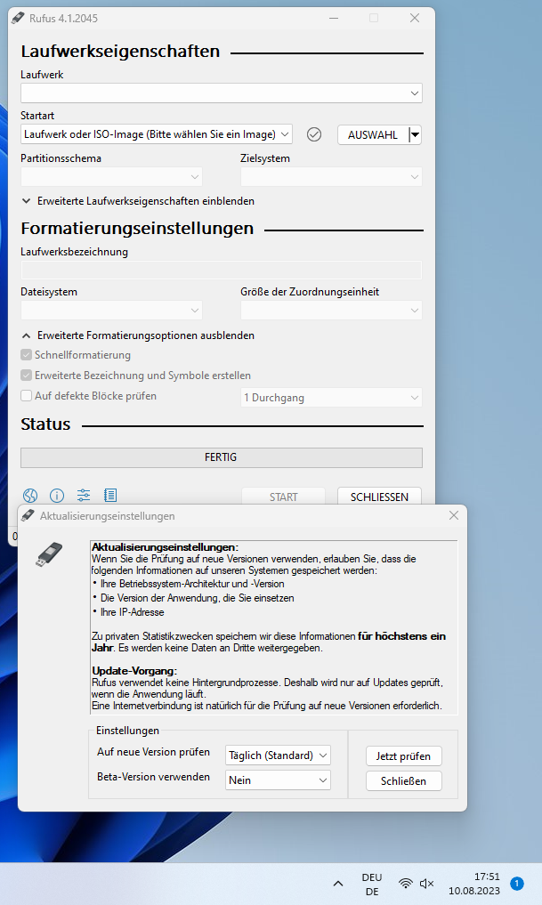Open the 1 Durchgang passes dropdown

331,397
